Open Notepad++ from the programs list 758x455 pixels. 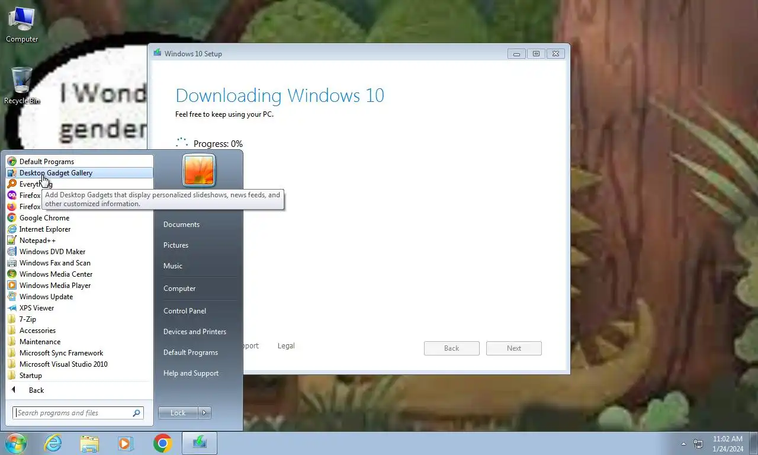pos(79,240)
